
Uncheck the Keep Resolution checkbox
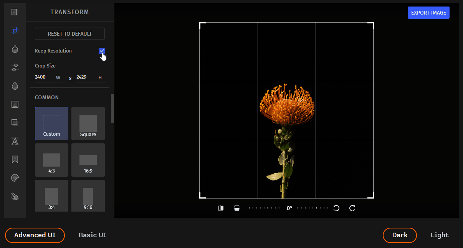[102, 51]
